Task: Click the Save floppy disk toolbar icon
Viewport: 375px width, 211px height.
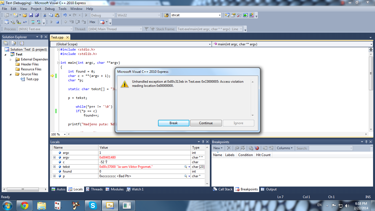Action: tap(31, 15)
